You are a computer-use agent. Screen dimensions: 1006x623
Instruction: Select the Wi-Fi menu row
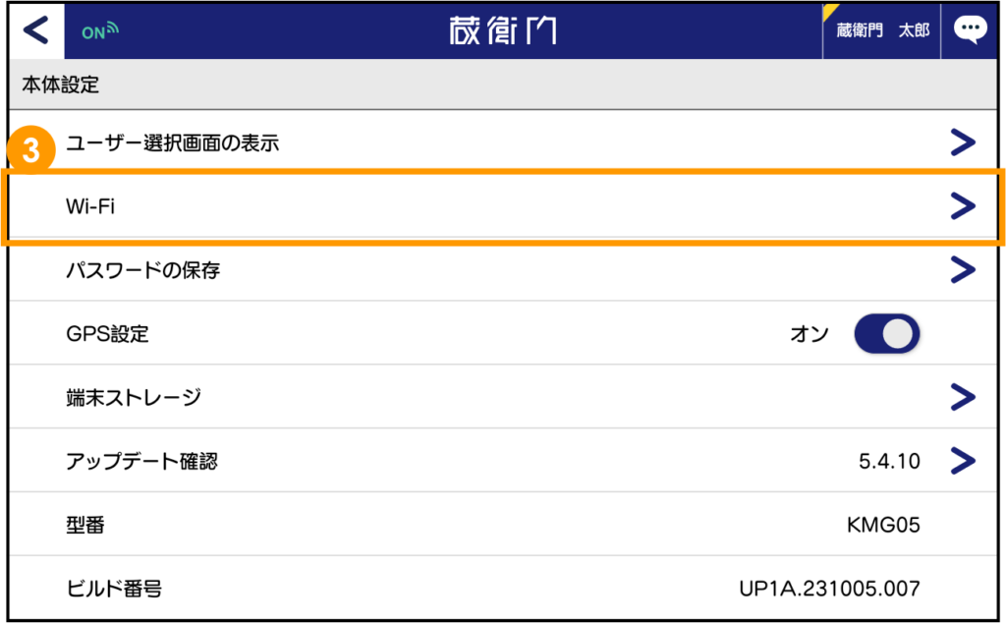point(491,206)
